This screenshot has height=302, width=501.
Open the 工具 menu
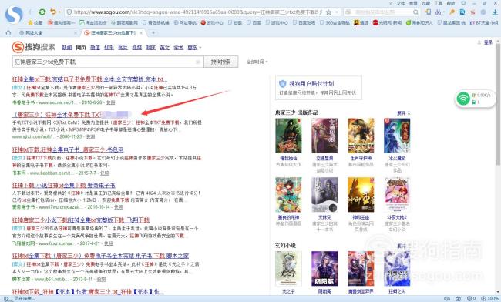click(439, 3)
